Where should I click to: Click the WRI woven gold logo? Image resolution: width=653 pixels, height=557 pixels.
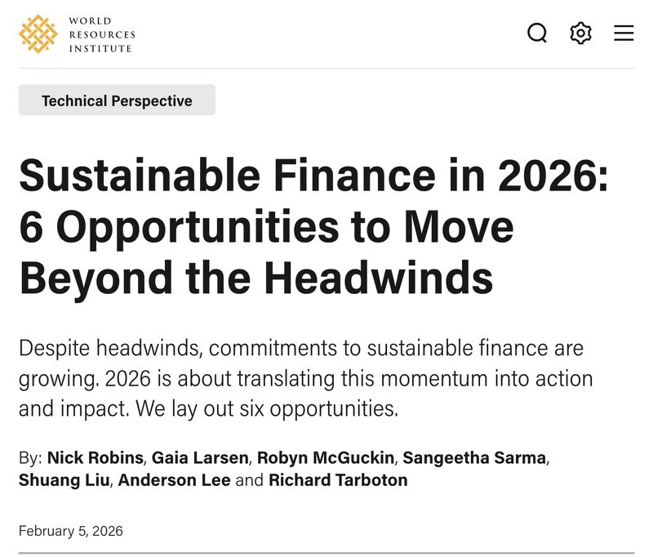click(38, 33)
